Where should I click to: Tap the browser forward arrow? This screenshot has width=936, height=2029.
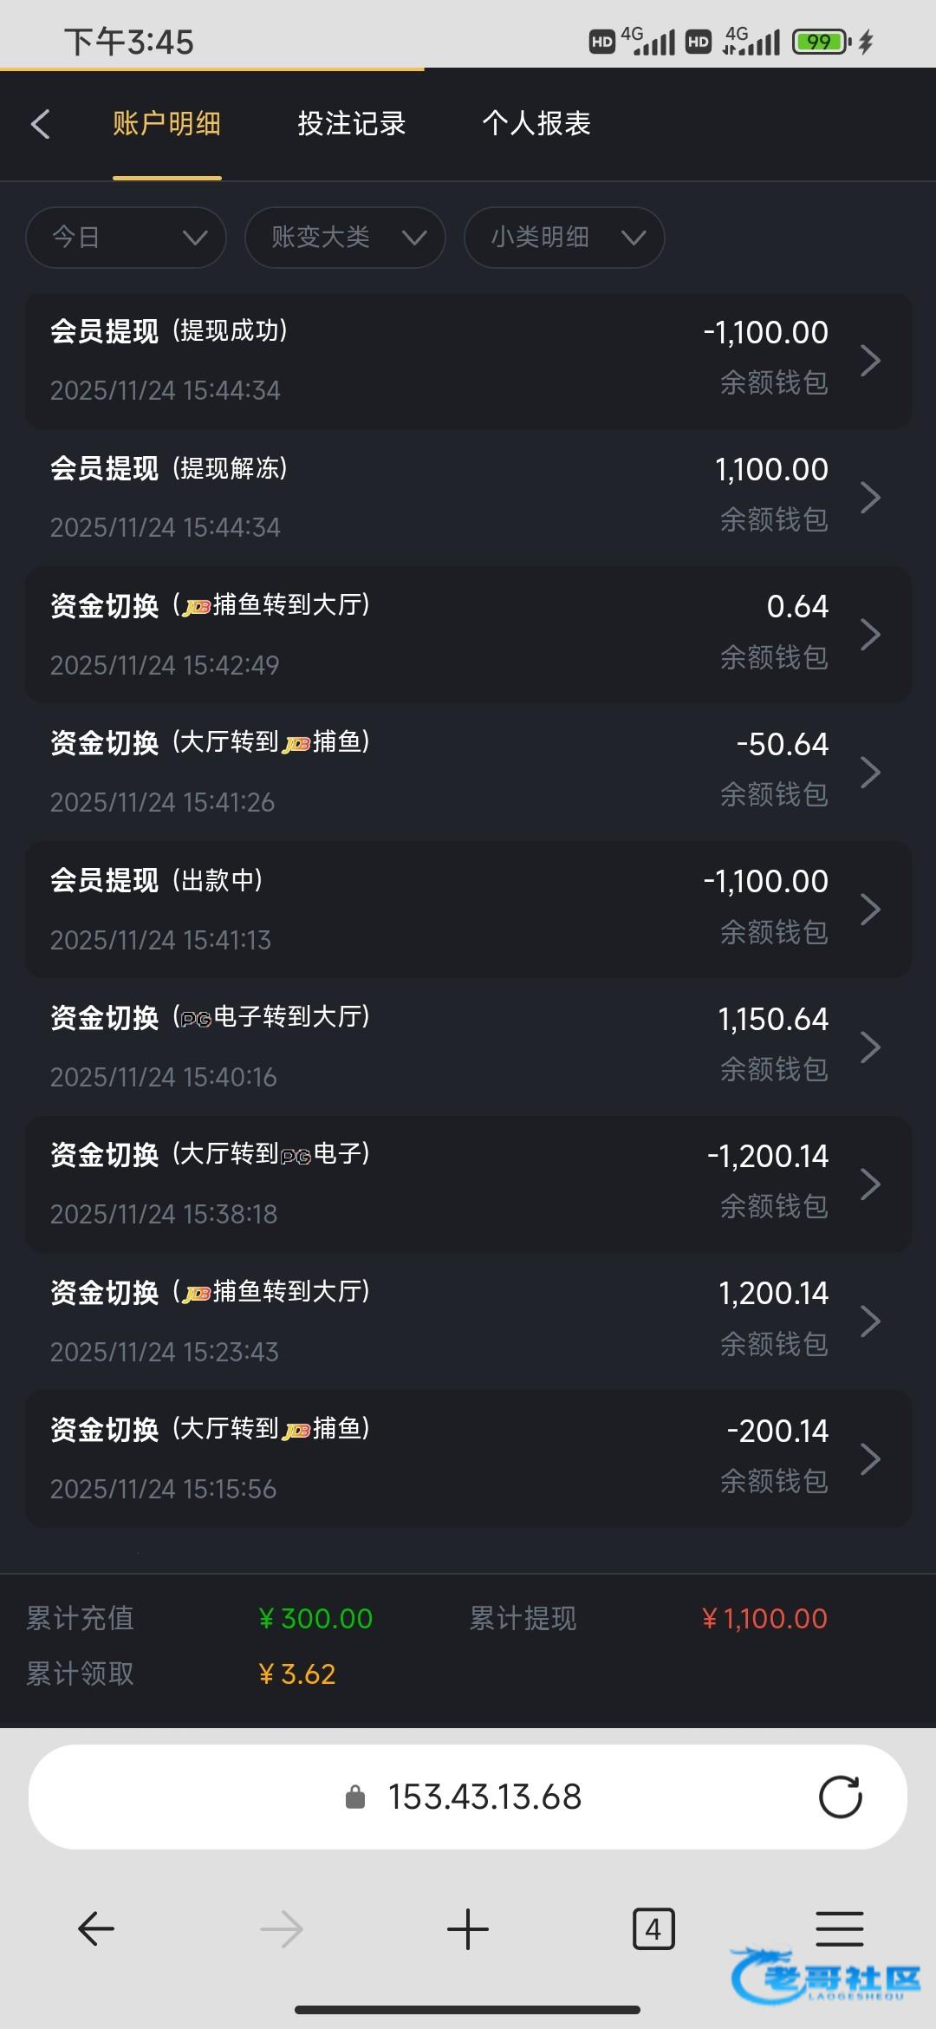(282, 1929)
